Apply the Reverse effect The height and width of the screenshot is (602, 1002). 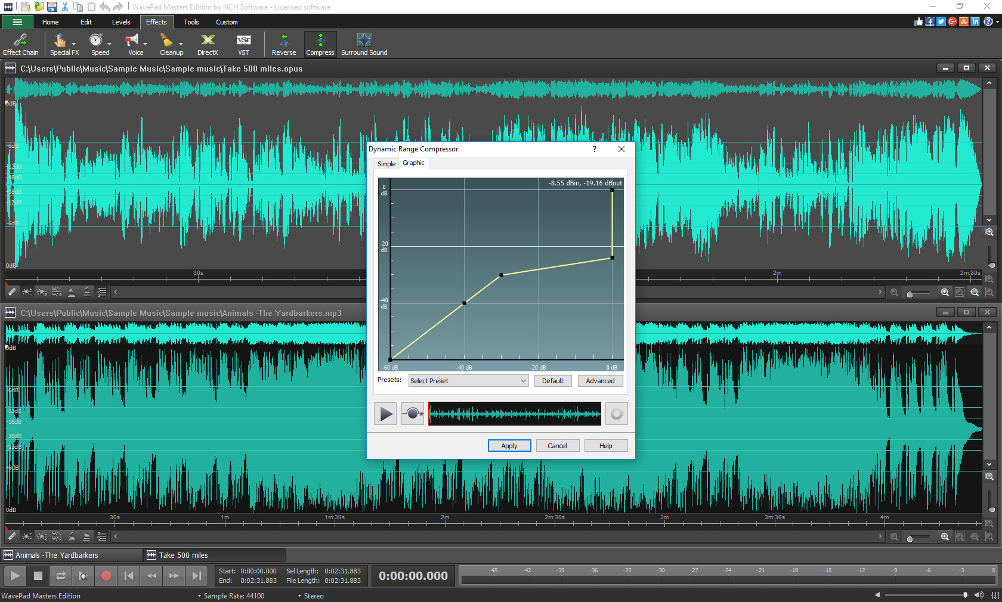tap(284, 44)
